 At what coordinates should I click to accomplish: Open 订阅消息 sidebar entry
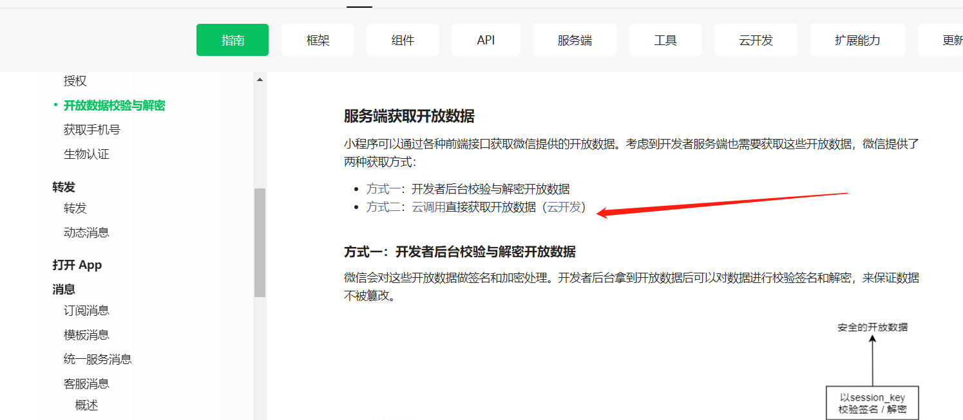click(x=86, y=311)
